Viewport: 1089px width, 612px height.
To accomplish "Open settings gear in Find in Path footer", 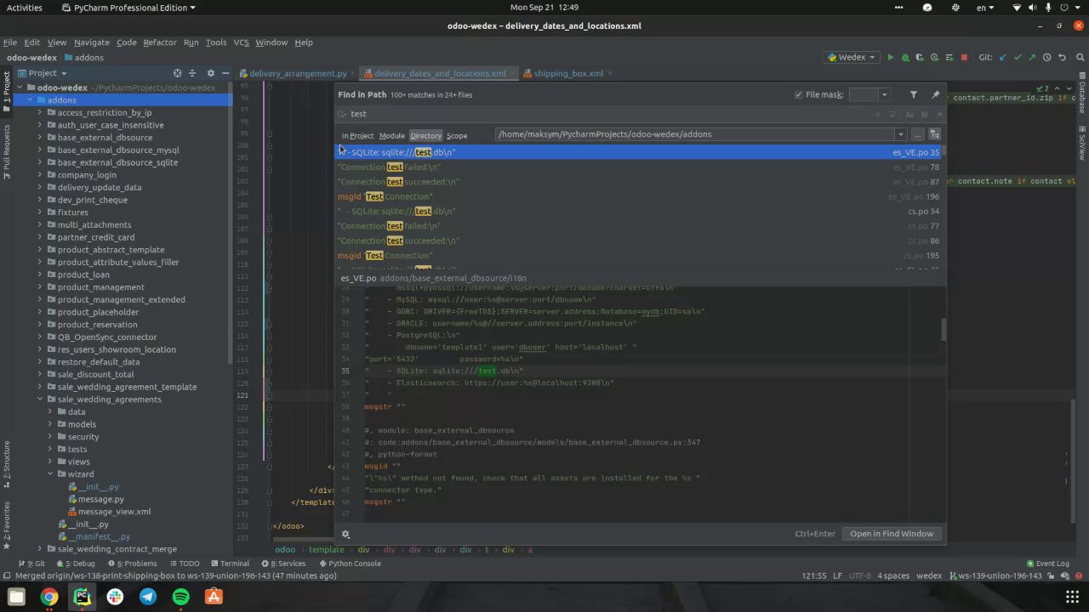I will click(345, 534).
